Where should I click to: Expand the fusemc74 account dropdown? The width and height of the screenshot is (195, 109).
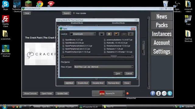pos(124,94)
